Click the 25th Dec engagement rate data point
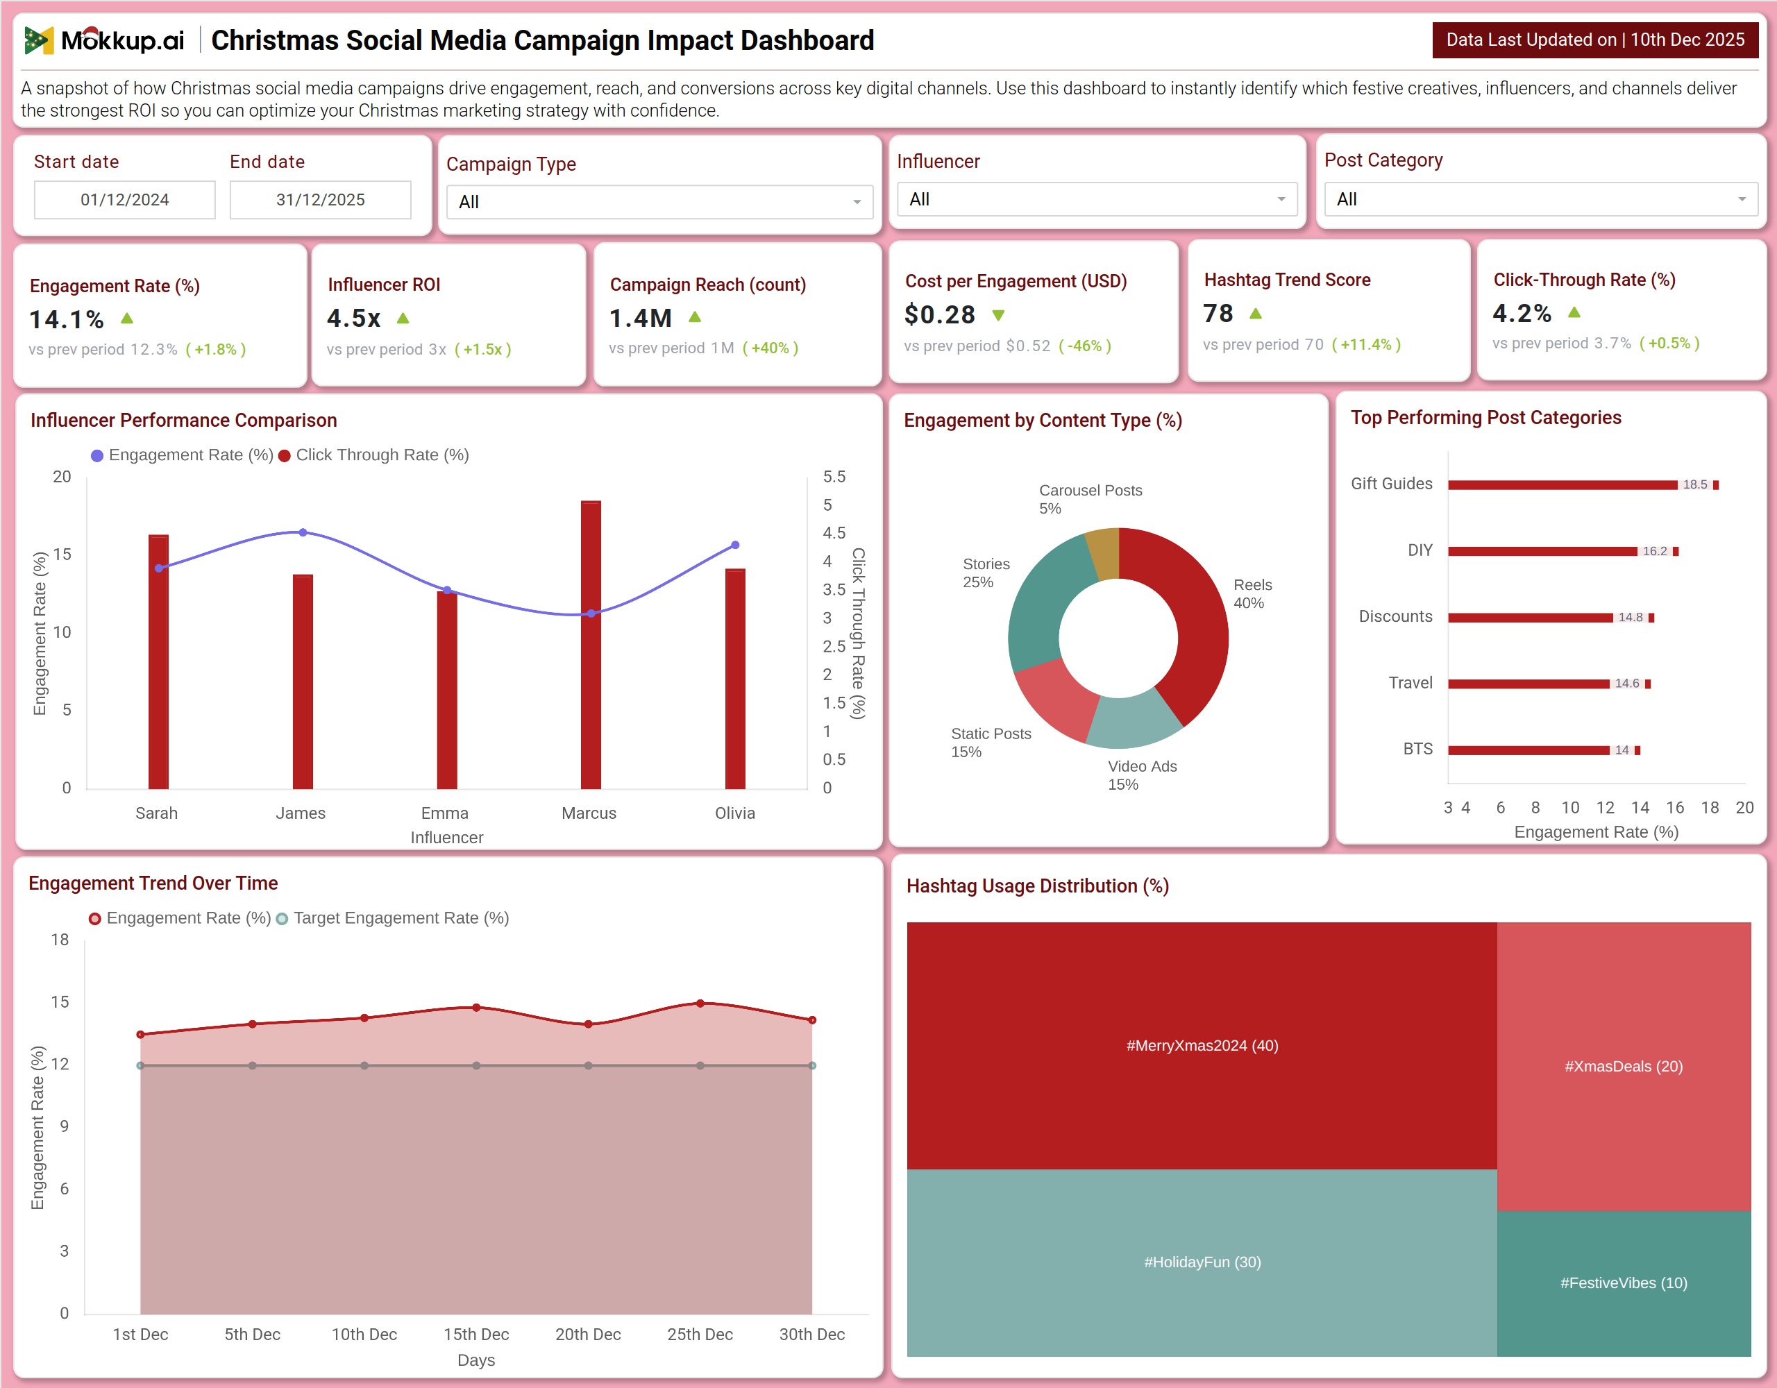 coord(700,1003)
